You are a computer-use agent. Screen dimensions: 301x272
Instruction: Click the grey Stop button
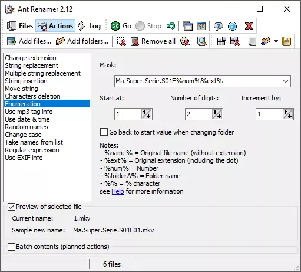click(148, 26)
